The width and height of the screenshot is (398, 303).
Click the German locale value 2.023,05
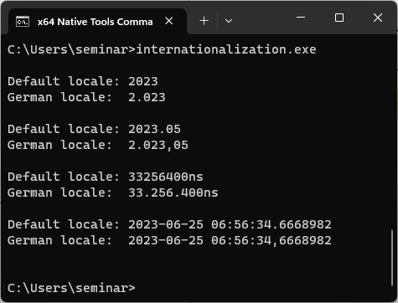158,146
